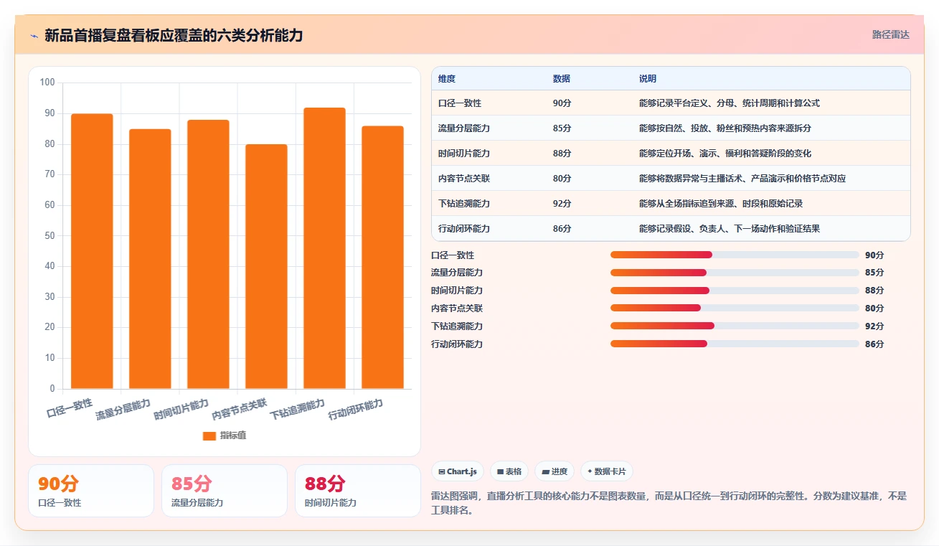Click the 内容节点关联 bar in chart

266,266
